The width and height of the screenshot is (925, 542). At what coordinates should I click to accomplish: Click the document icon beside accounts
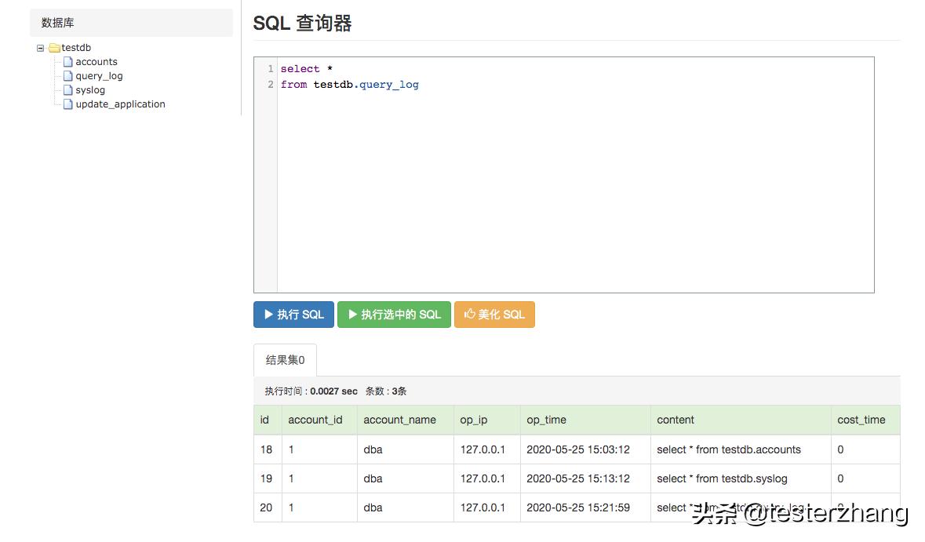pyautogui.click(x=67, y=61)
